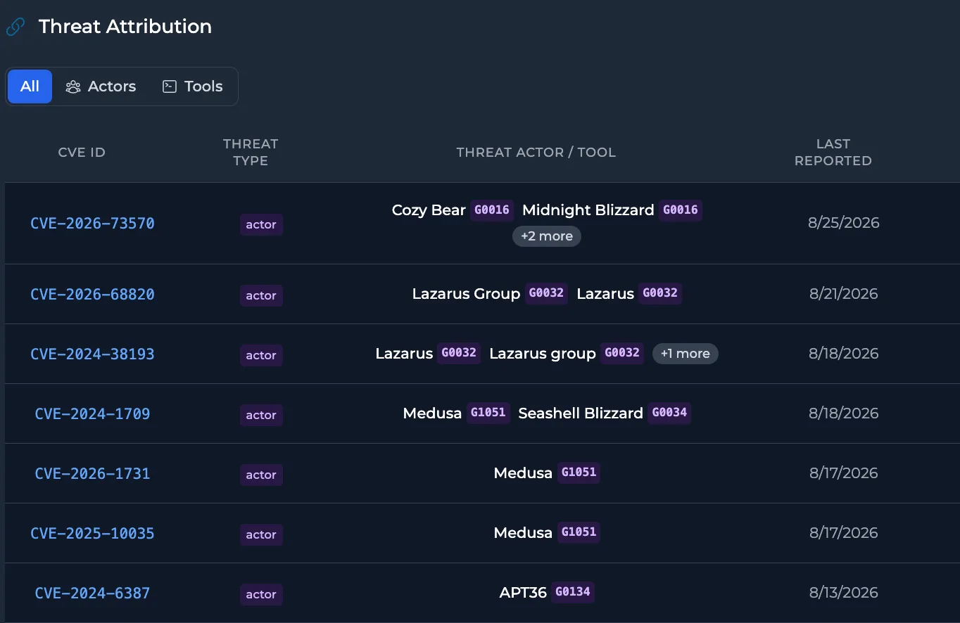The image size is (960, 623).
Task: Switch to the Tools tab
Action: 193,86
